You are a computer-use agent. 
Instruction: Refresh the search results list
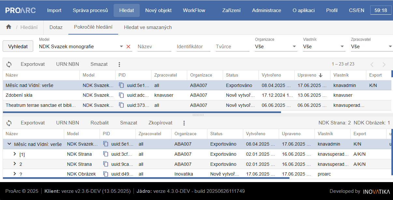coord(9,64)
